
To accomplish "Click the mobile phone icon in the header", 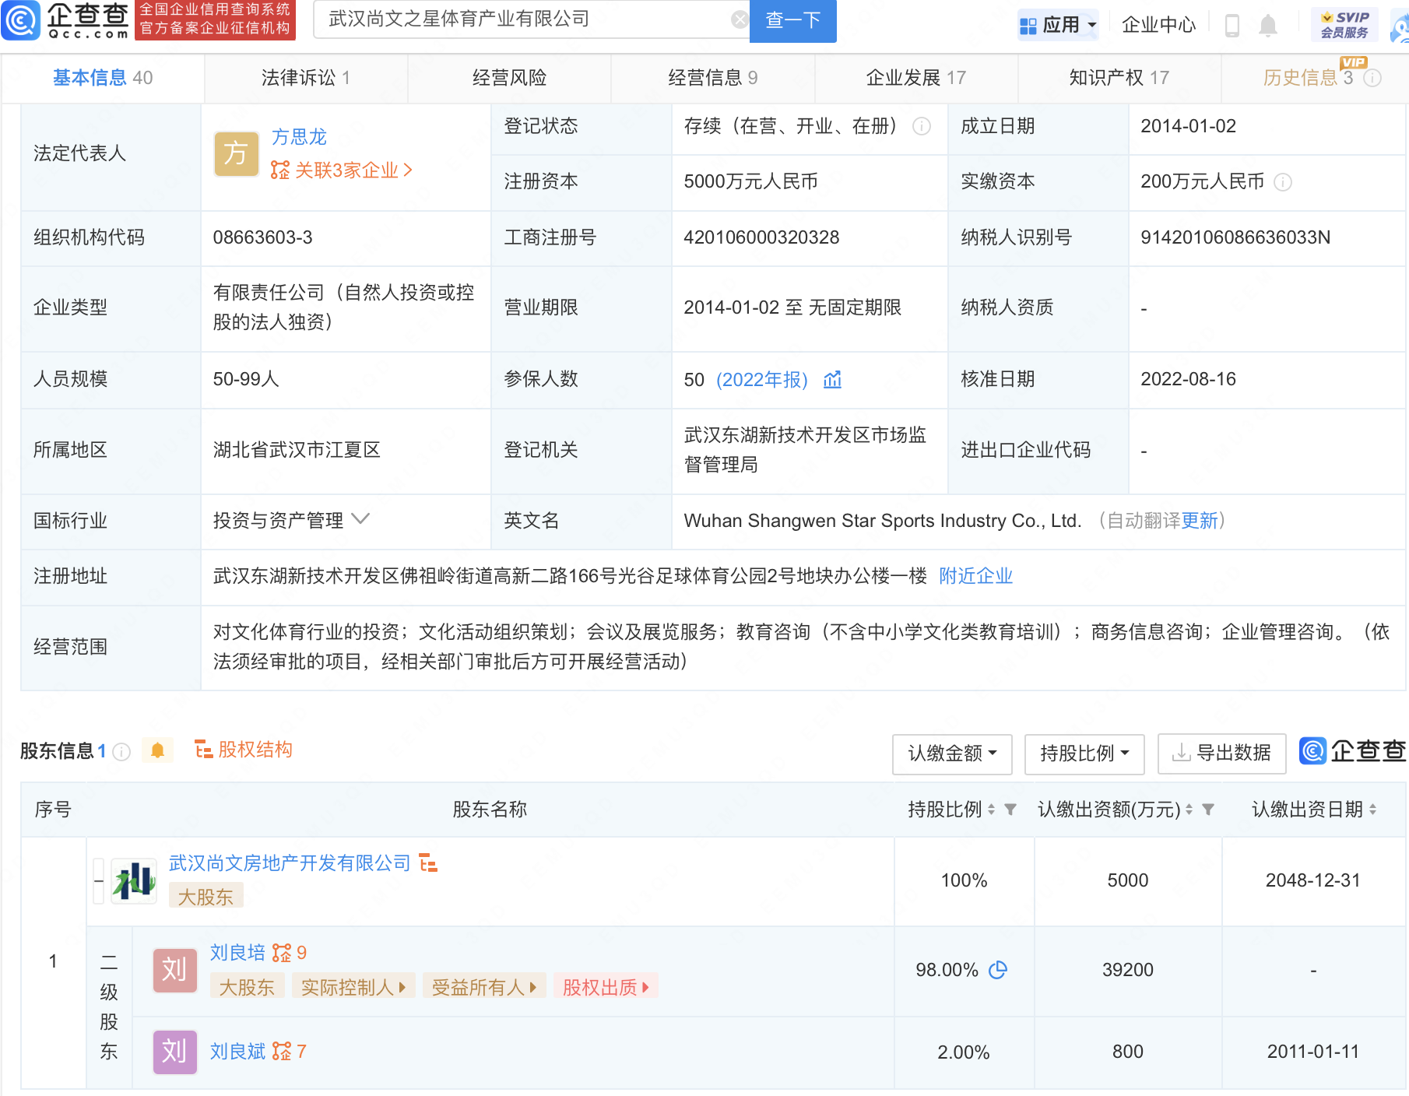I will [1232, 26].
